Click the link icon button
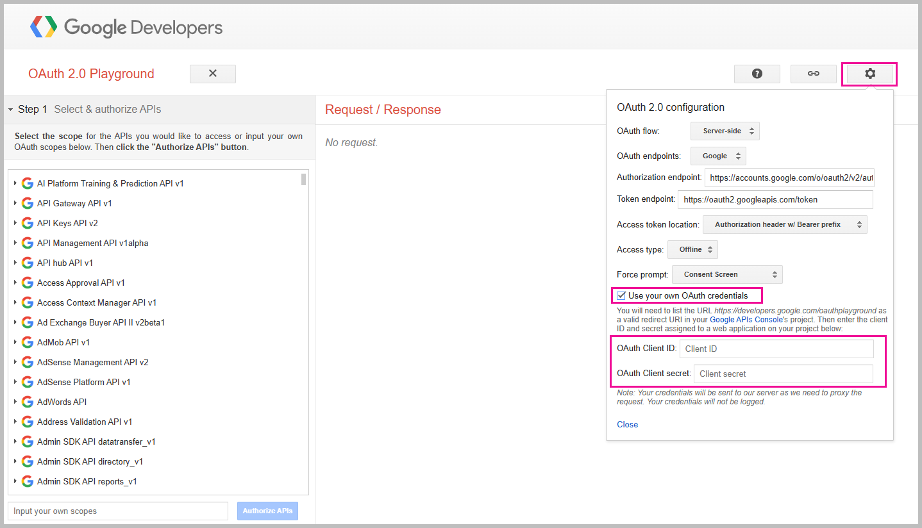 tap(813, 74)
